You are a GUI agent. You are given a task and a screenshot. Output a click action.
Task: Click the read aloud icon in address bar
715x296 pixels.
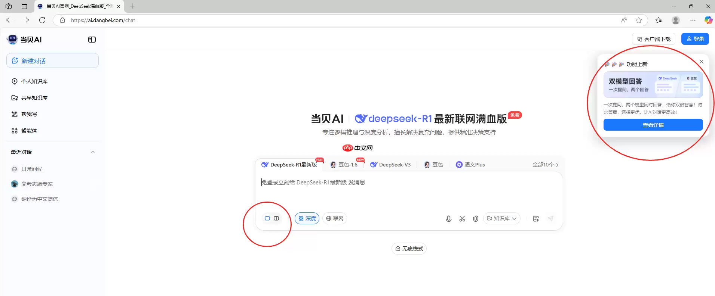click(x=624, y=20)
